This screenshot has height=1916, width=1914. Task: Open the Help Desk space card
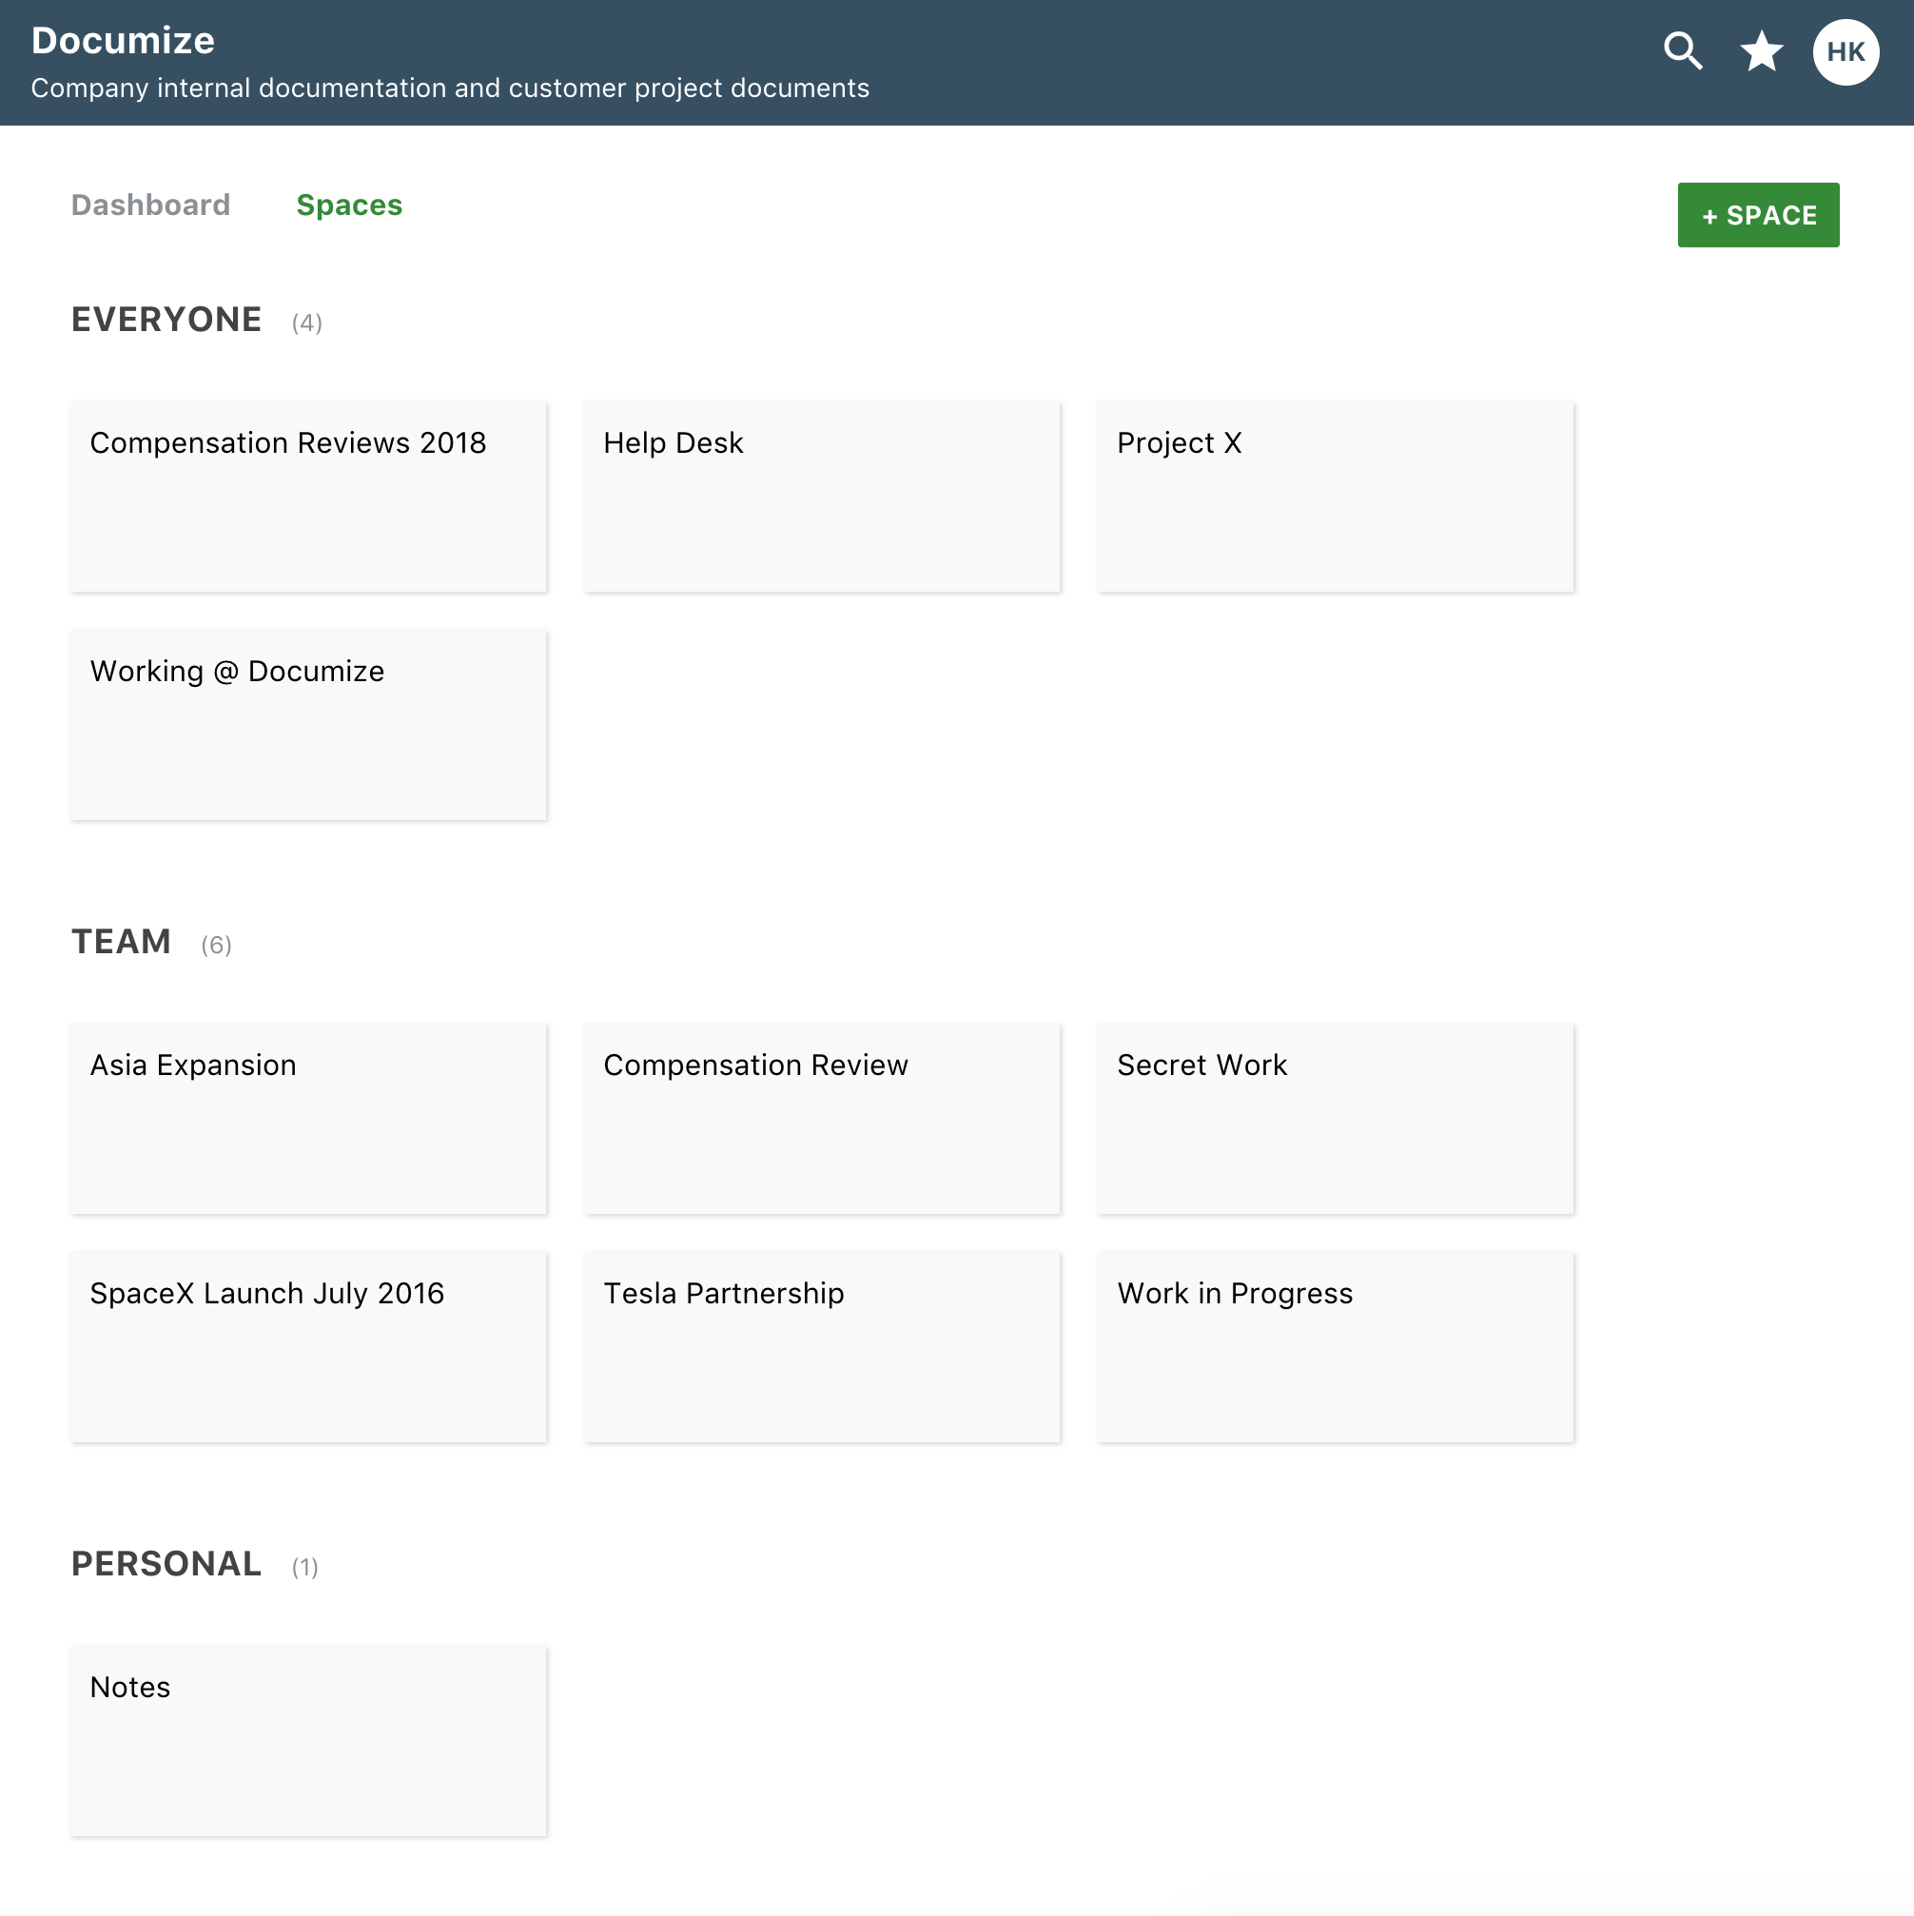(x=821, y=496)
